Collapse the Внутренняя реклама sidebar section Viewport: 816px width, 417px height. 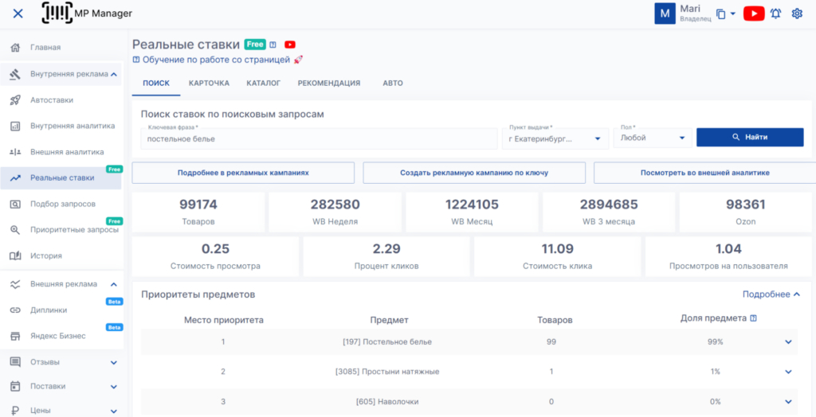coord(113,74)
